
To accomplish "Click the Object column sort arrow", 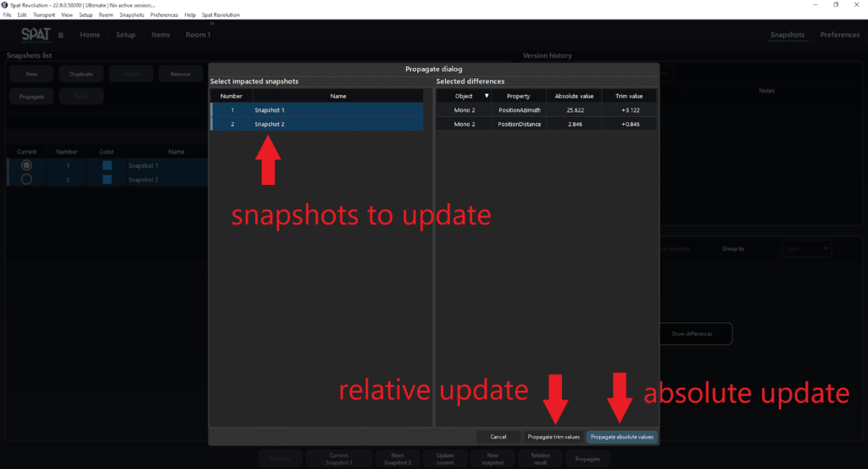I will (x=486, y=97).
